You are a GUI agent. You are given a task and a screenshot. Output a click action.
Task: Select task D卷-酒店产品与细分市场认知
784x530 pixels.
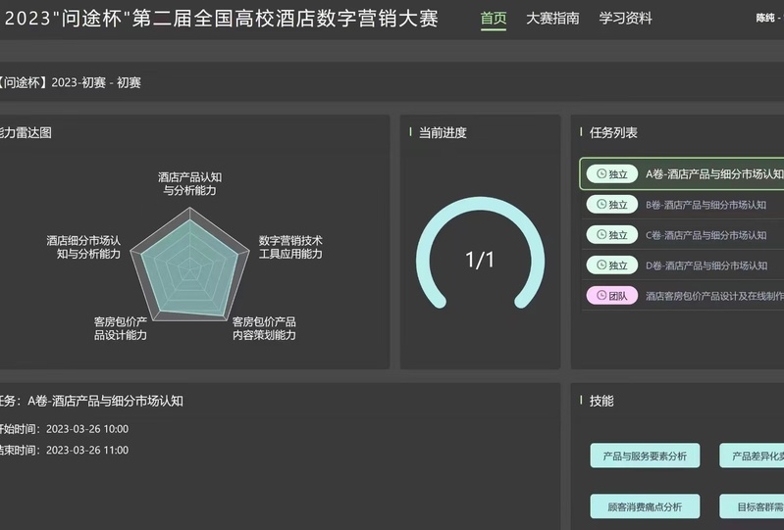coord(706,265)
